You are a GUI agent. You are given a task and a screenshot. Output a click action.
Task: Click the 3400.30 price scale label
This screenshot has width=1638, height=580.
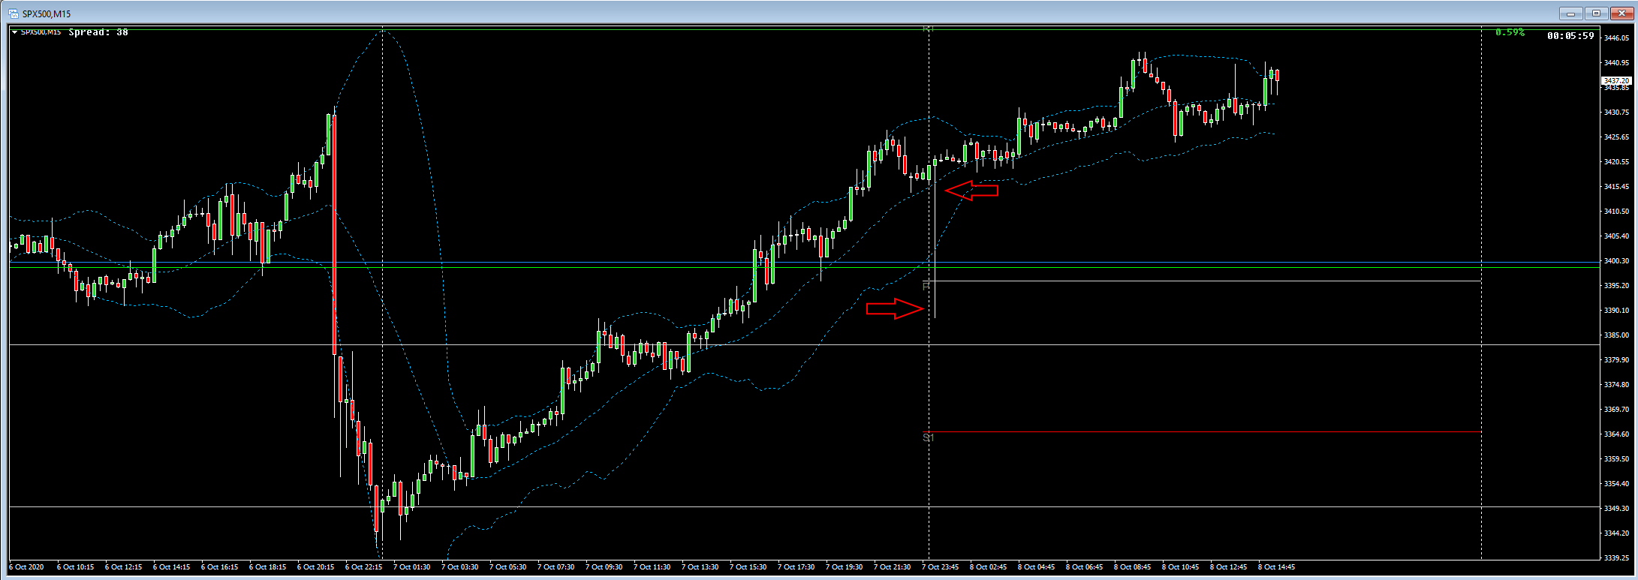[1616, 261]
